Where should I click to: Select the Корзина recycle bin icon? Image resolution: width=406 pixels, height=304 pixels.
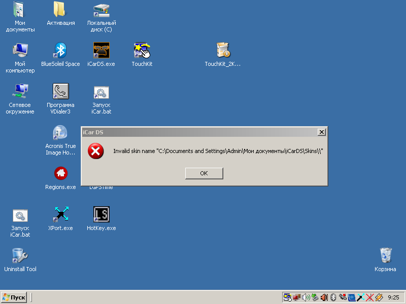(x=385, y=260)
